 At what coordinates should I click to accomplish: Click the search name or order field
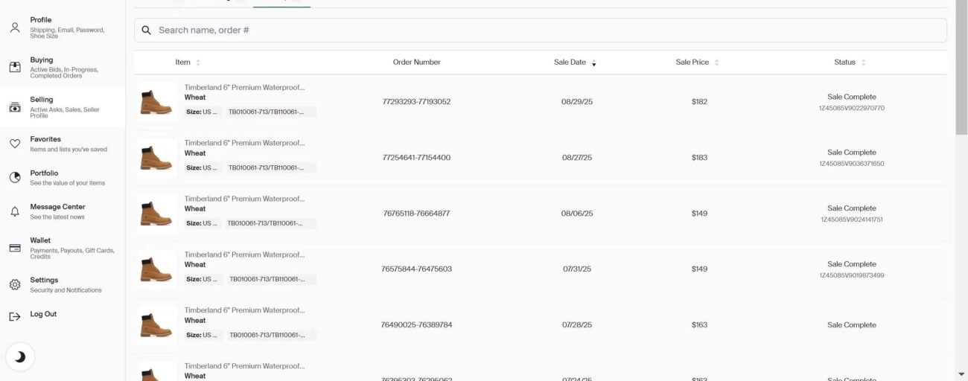540,31
